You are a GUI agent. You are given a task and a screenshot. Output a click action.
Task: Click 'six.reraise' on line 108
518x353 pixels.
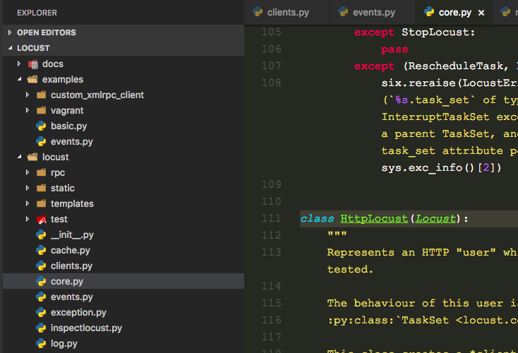pos(418,83)
